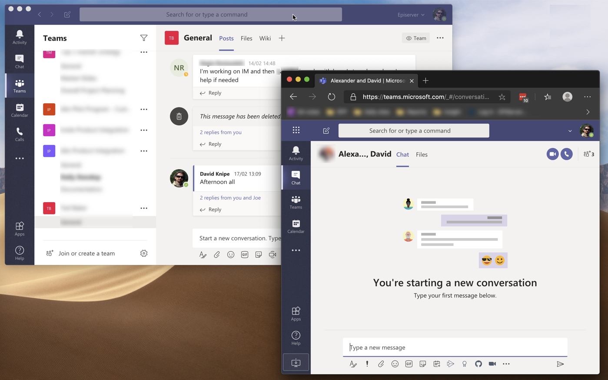The height and width of the screenshot is (380, 608).
Task: Show more bookmarks using the chevron
Action: [588, 112]
